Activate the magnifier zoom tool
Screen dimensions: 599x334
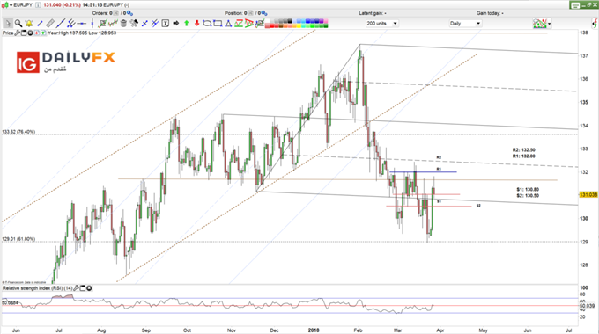point(18,23)
